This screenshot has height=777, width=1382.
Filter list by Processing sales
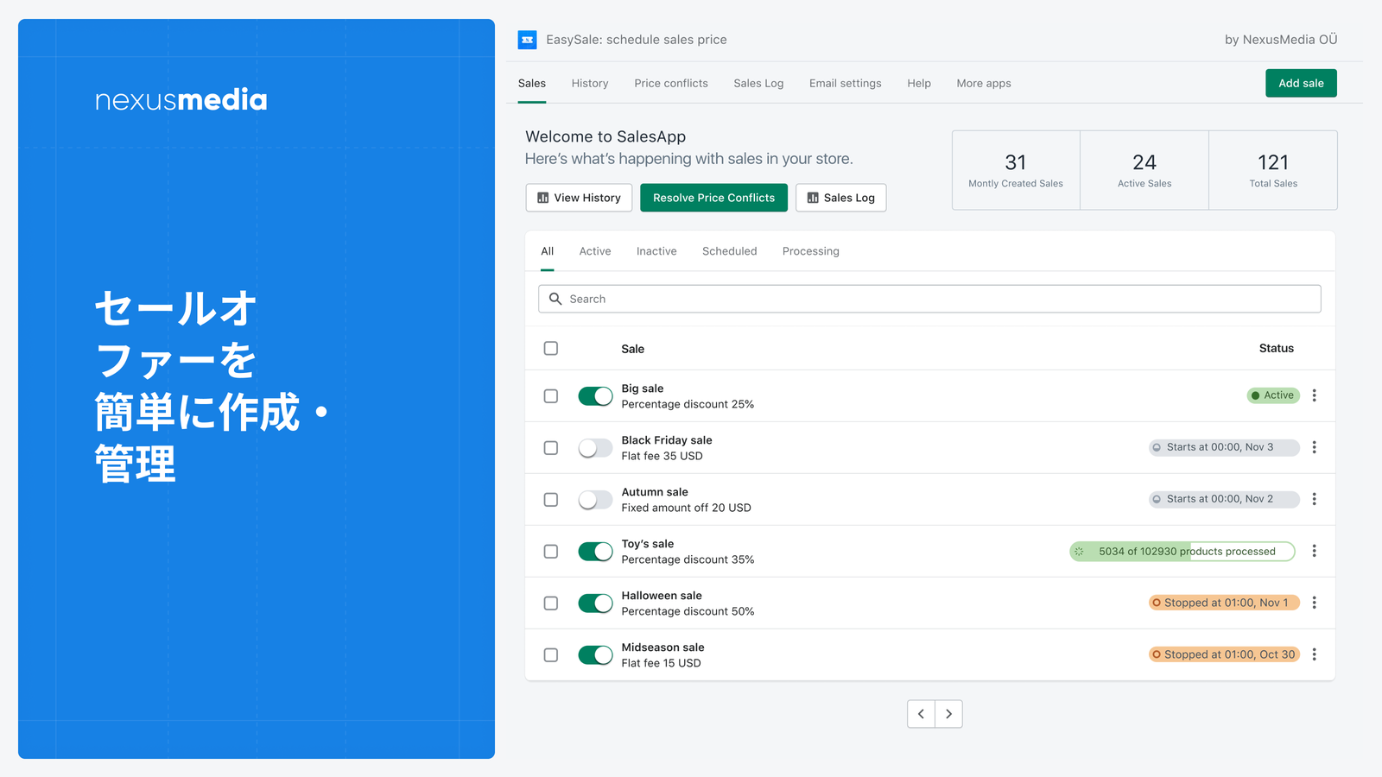click(811, 251)
